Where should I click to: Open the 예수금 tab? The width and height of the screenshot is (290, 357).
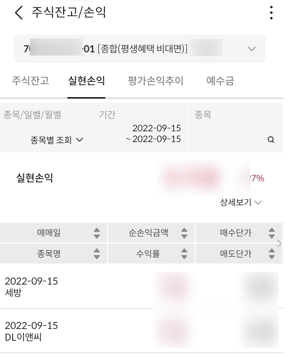click(x=220, y=81)
